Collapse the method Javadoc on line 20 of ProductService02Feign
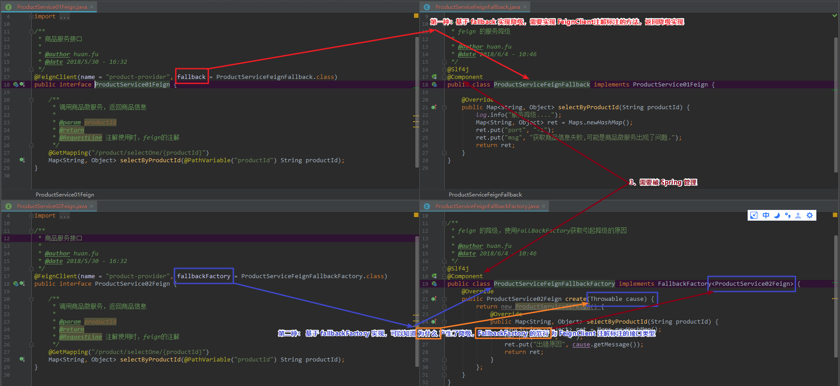 pyautogui.click(x=31, y=299)
